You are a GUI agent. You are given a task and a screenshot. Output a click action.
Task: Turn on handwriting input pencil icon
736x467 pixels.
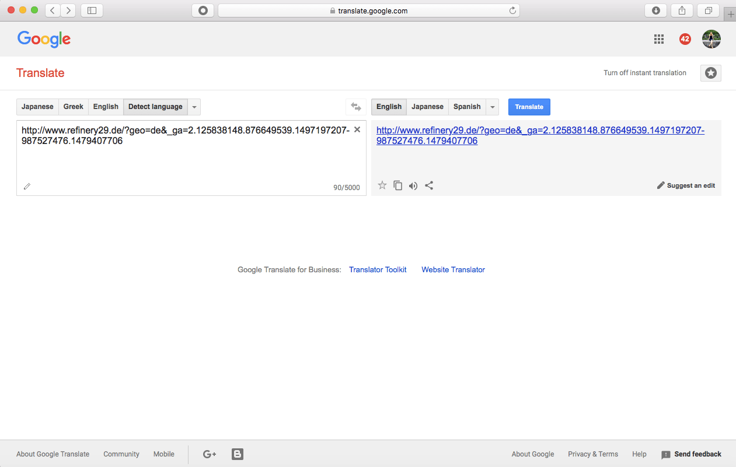pos(27,187)
